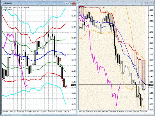
Task: Maximize the USDJPY H1 chart window
Action: click(147, 3)
